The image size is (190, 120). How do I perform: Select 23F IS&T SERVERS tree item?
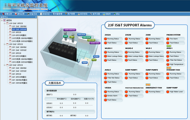pyautogui.click(x=19, y=26)
